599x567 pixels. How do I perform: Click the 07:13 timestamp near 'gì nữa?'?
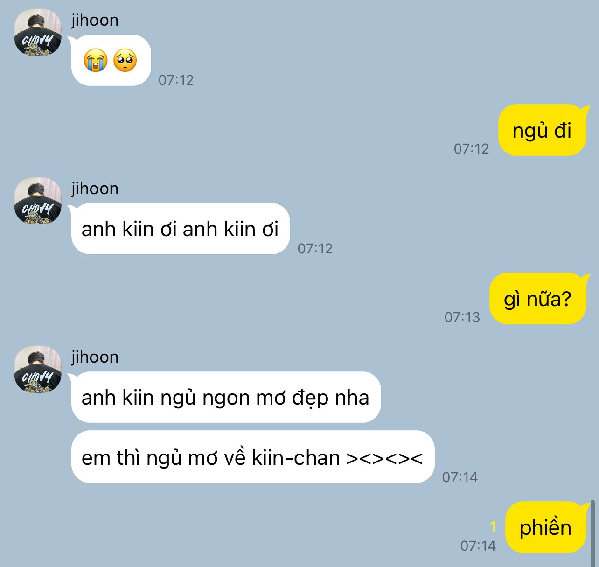(x=462, y=317)
